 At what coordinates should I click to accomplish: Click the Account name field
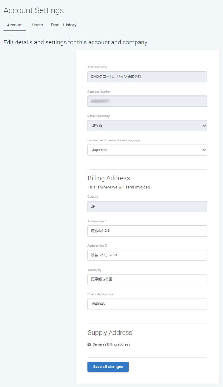click(147, 77)
